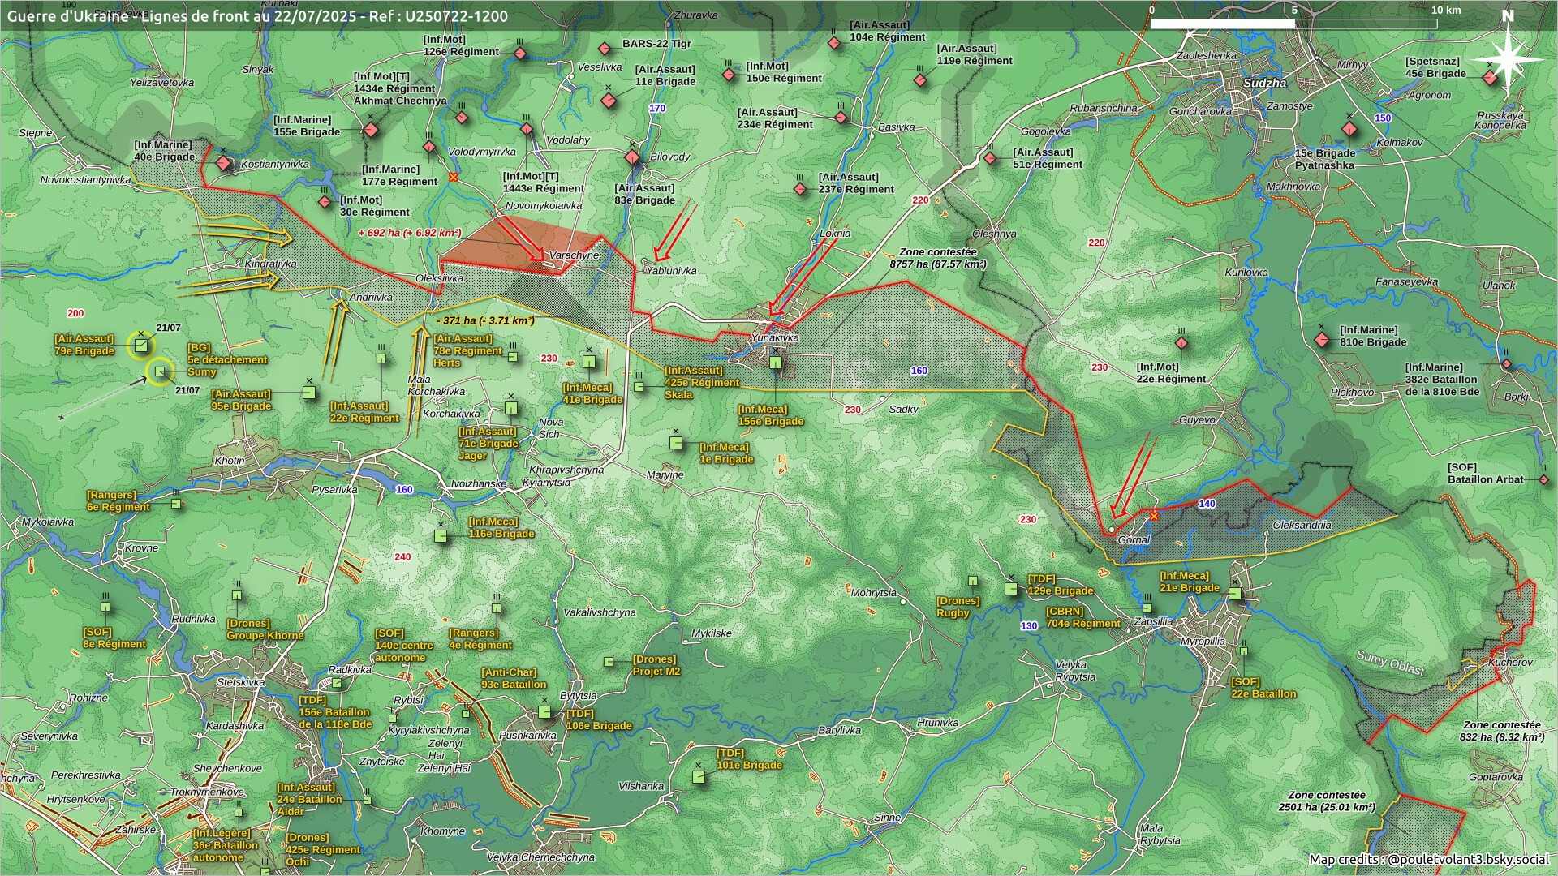Select the 'Zone contestée 2501 ha' label
This screenshot has width=1558, height=876.
point(1327,801)
